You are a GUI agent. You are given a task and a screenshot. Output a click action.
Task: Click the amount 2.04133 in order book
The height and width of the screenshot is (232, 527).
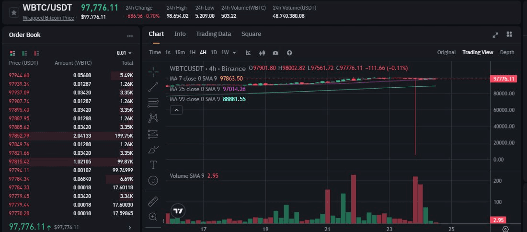tap(82, 136)
